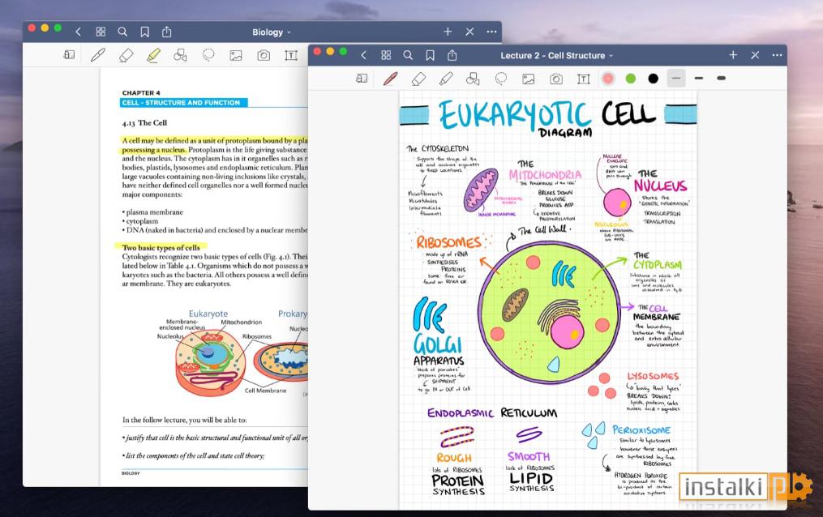Screen dimensions: 823x517
Task: Open the Camera tool in Lecture 2 window
Action: tap(556, 79)
